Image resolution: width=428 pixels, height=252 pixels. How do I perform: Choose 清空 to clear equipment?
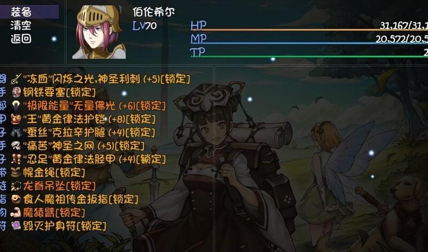tap(21, 25)
